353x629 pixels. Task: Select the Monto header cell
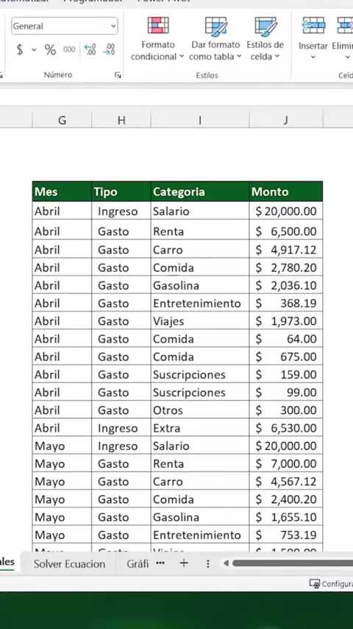285,191
